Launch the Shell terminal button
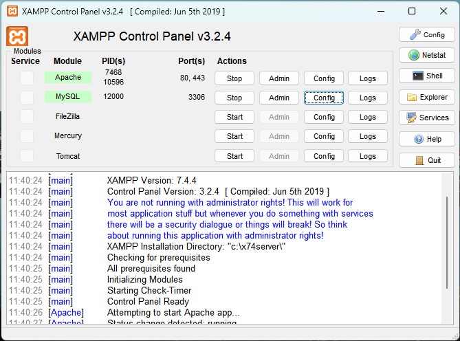Screen dimensions: 460x341 click(427, 76)
